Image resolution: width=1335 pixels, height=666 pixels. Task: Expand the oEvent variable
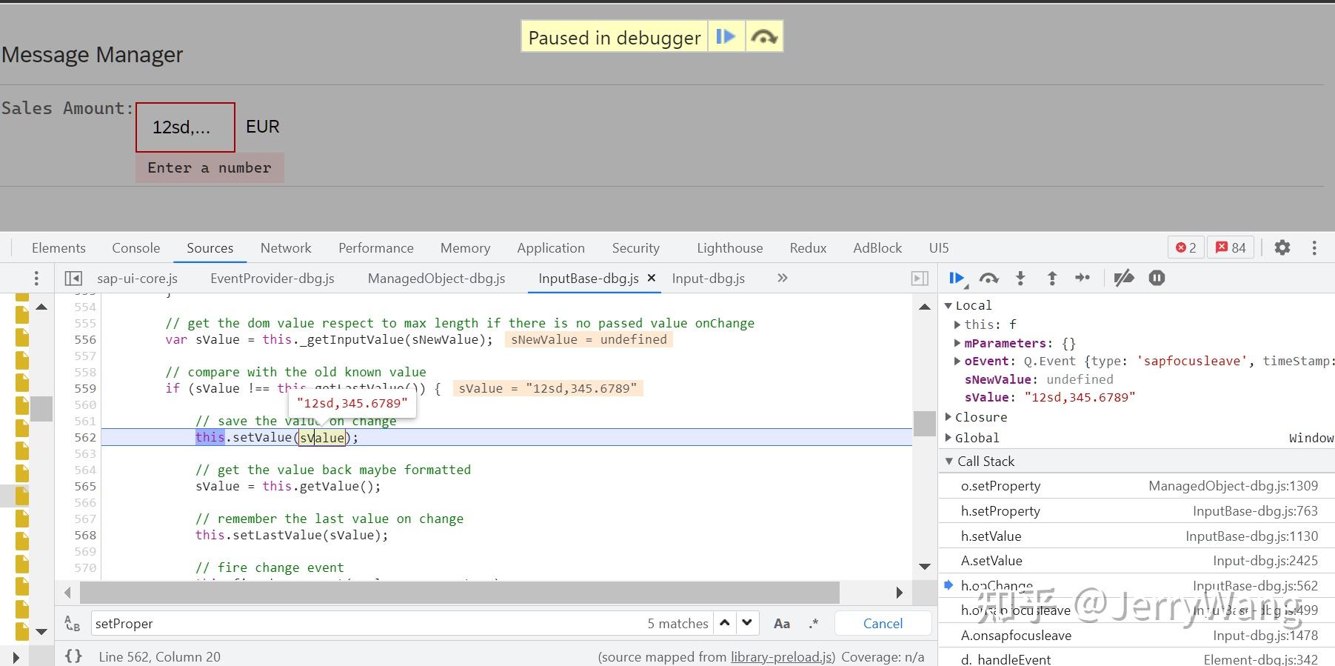[x=957, y=362]
